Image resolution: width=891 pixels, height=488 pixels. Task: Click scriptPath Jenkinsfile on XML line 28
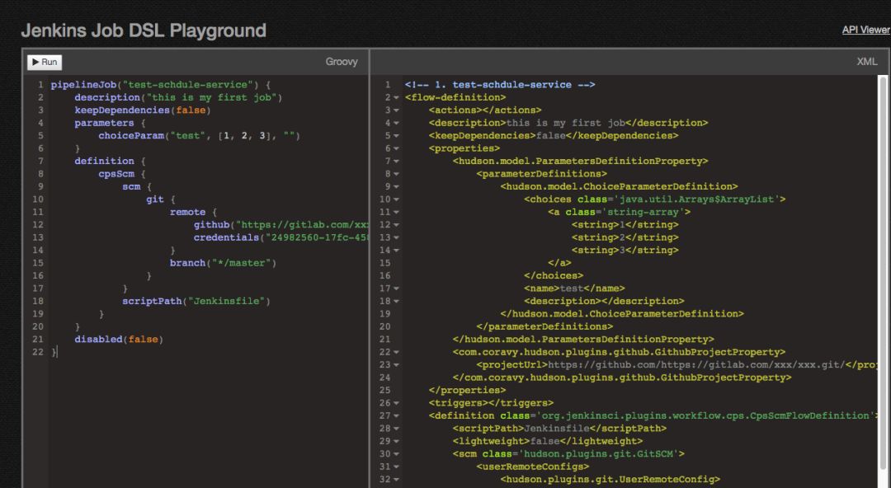coord(559,429)
